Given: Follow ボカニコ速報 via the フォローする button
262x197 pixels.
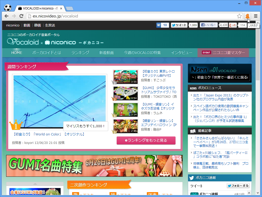Looking at the screenshot, I should coord(238,185).
